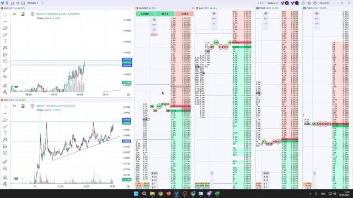Toggle lock drawings in bottom chart toolbar

(5, 184)
